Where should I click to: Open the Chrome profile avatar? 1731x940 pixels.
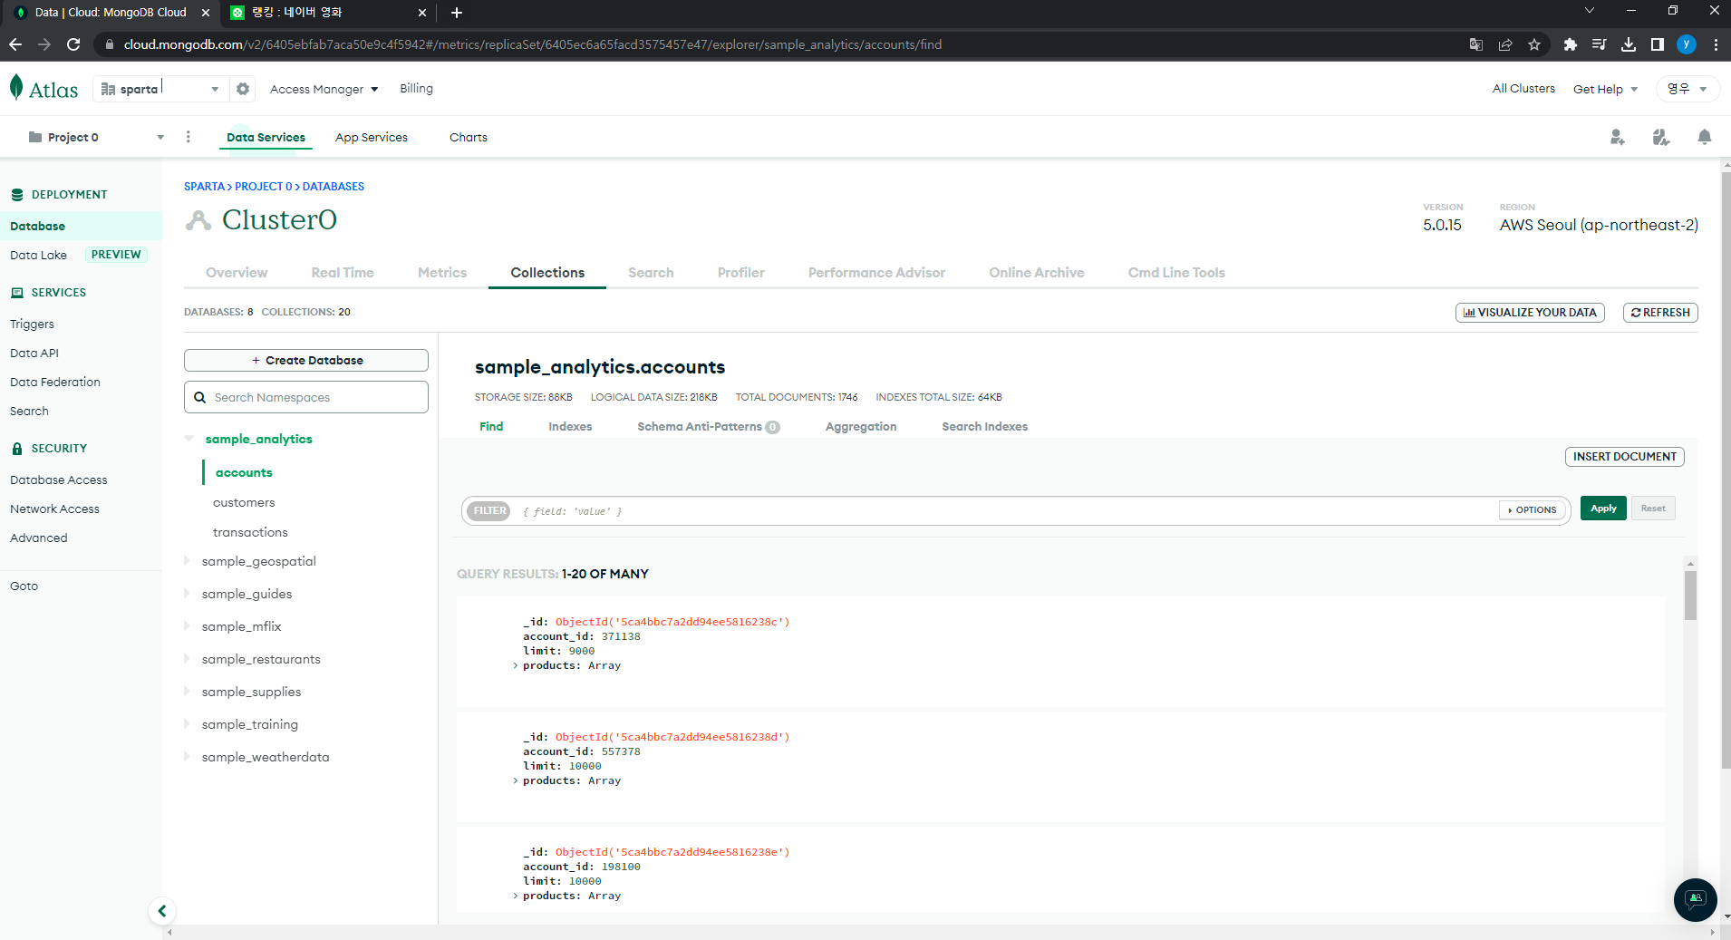click(1687, 44)
